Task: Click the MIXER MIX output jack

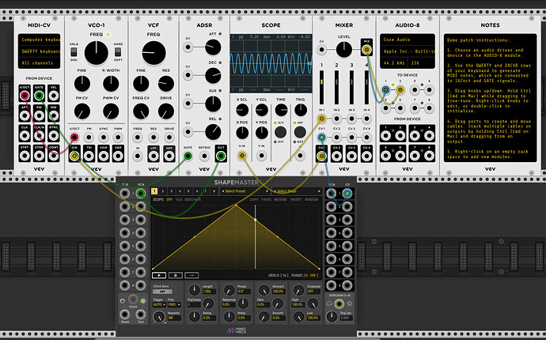Action: click(x=366, y=49)
